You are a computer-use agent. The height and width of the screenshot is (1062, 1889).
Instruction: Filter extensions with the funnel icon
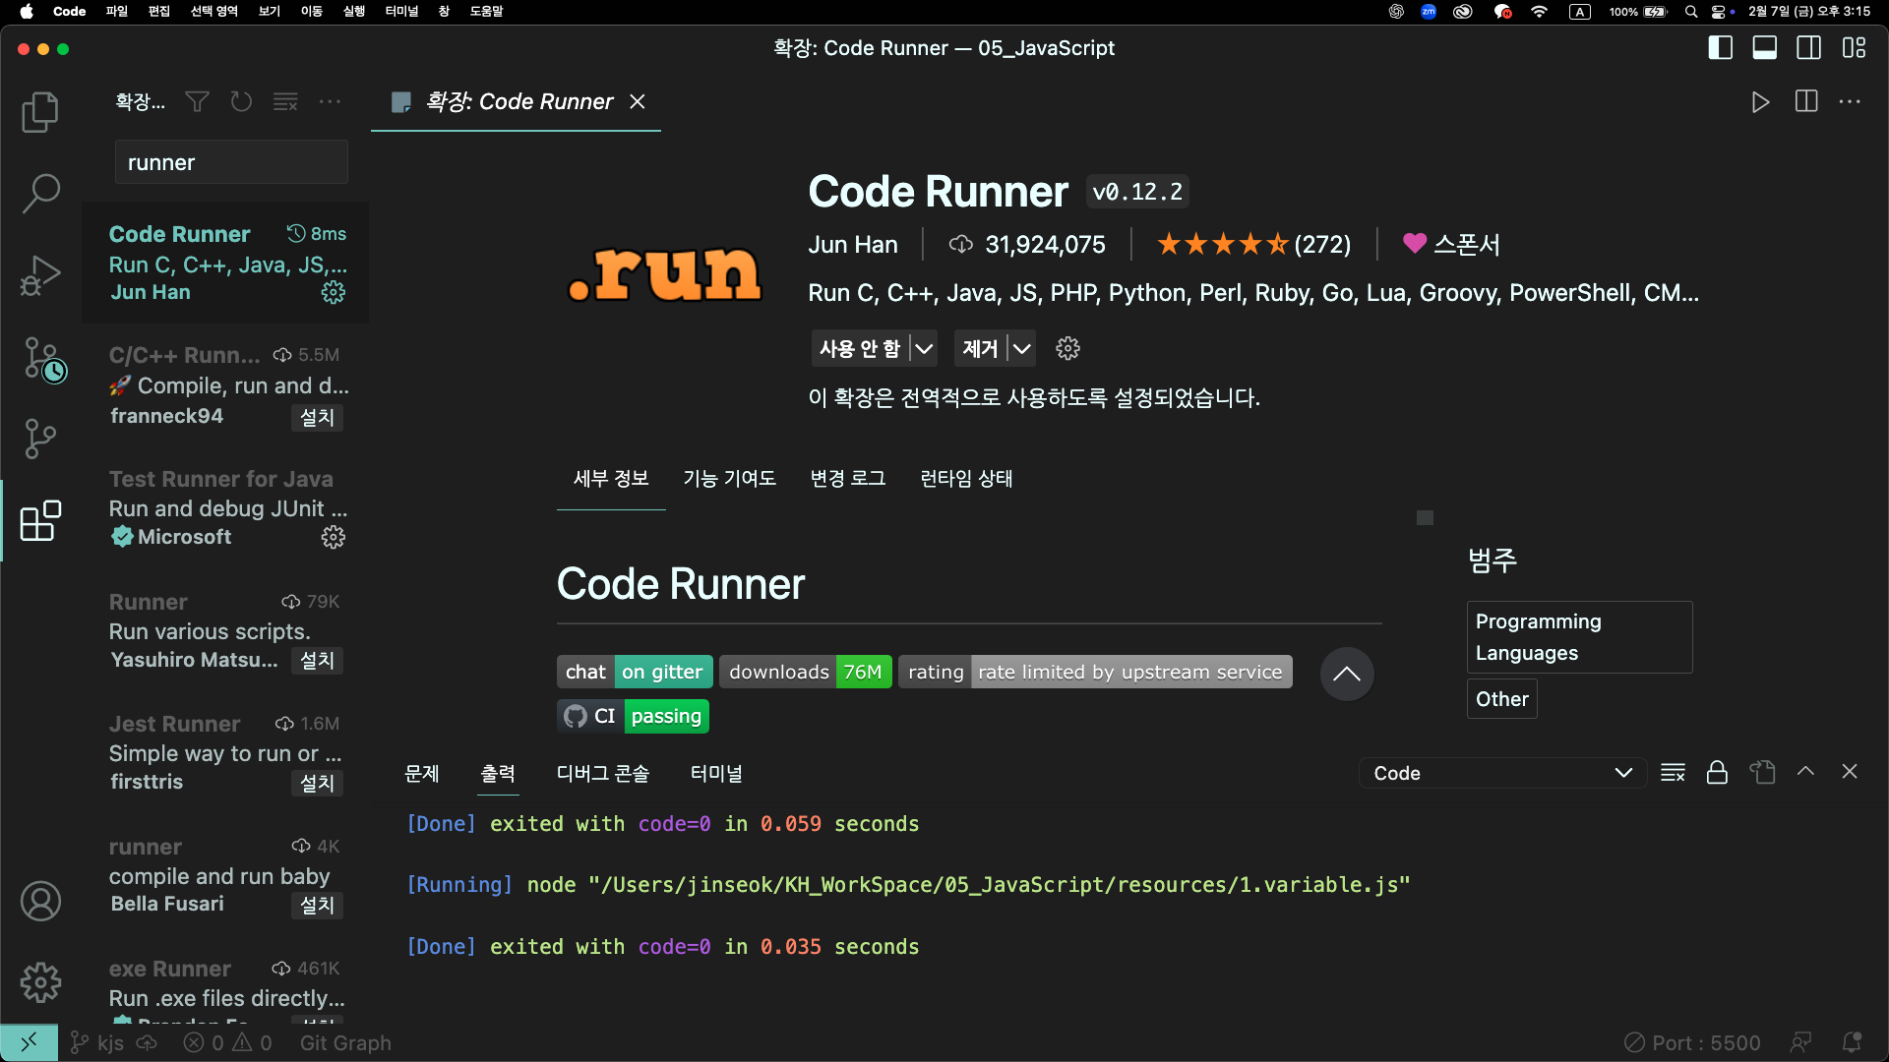(x=197, y=101)
